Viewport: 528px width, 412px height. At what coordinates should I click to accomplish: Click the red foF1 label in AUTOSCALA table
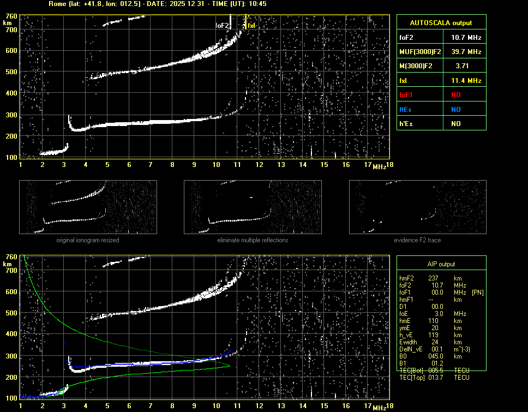[407, 95]
